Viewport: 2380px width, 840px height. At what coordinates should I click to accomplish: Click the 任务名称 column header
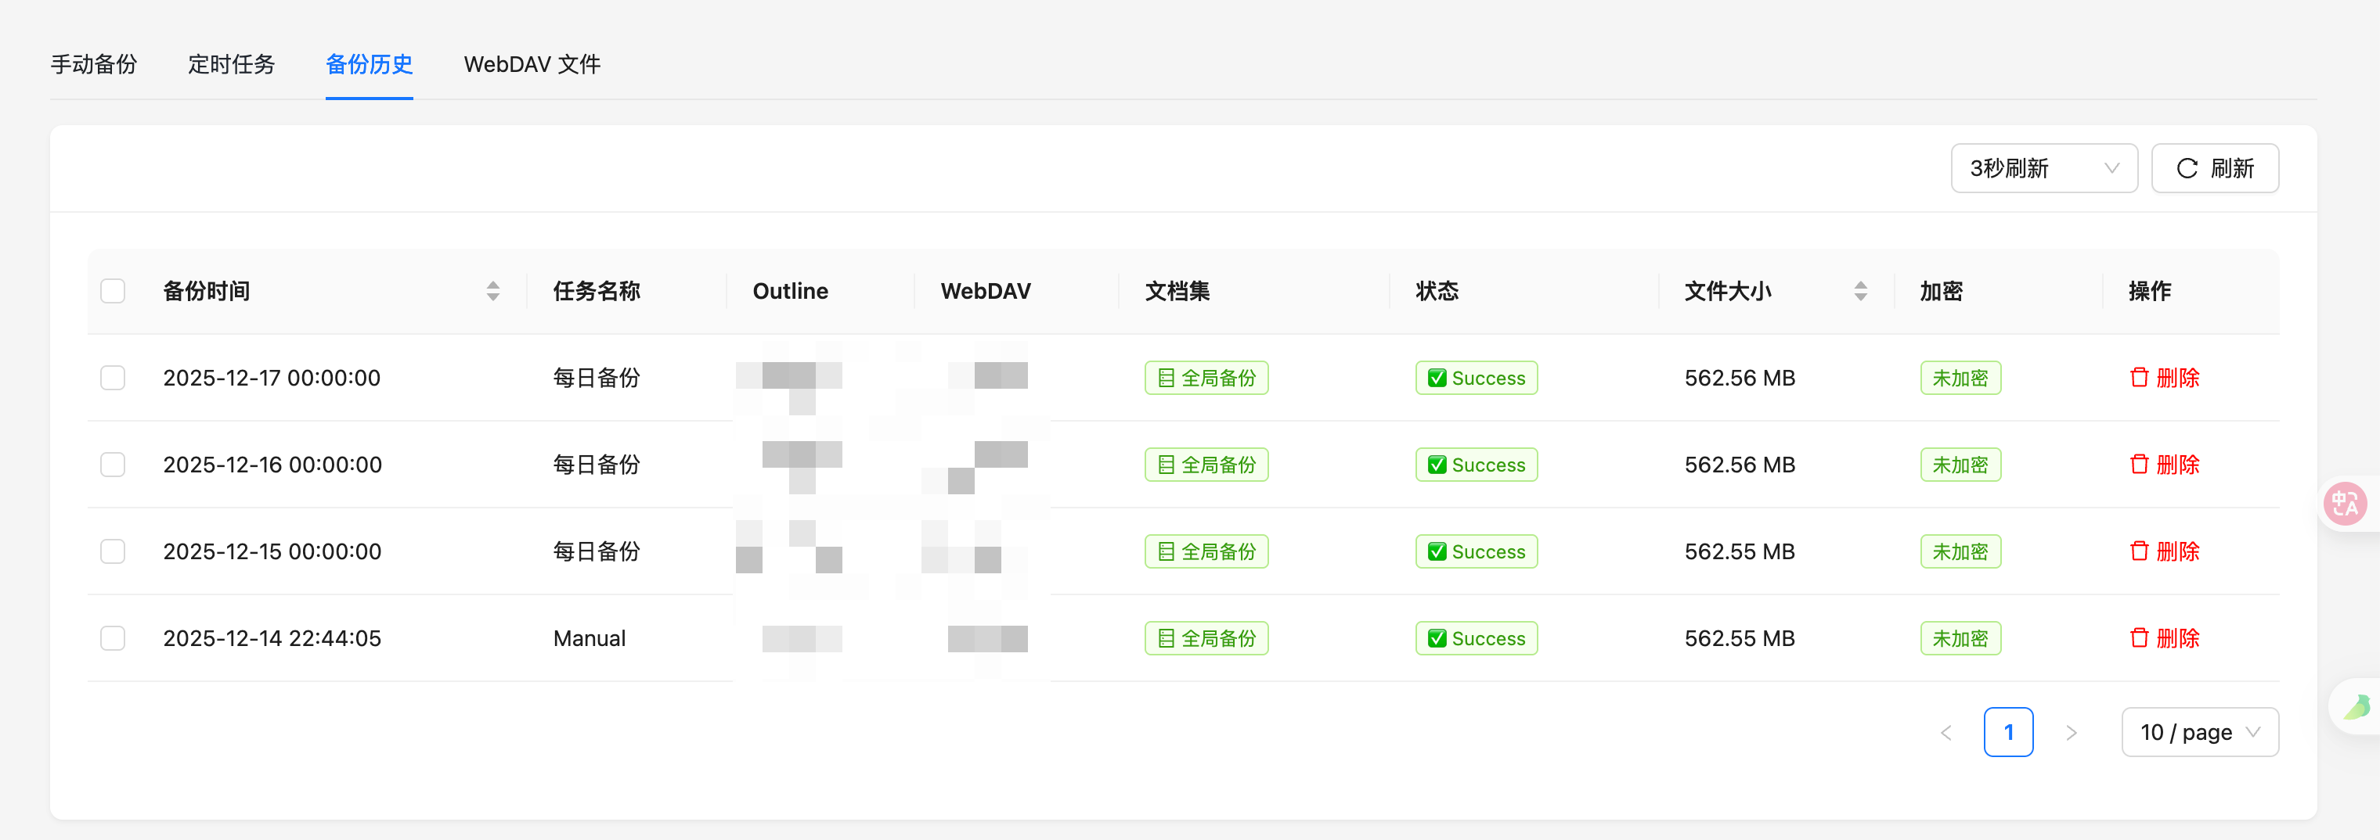click(596, 291)
